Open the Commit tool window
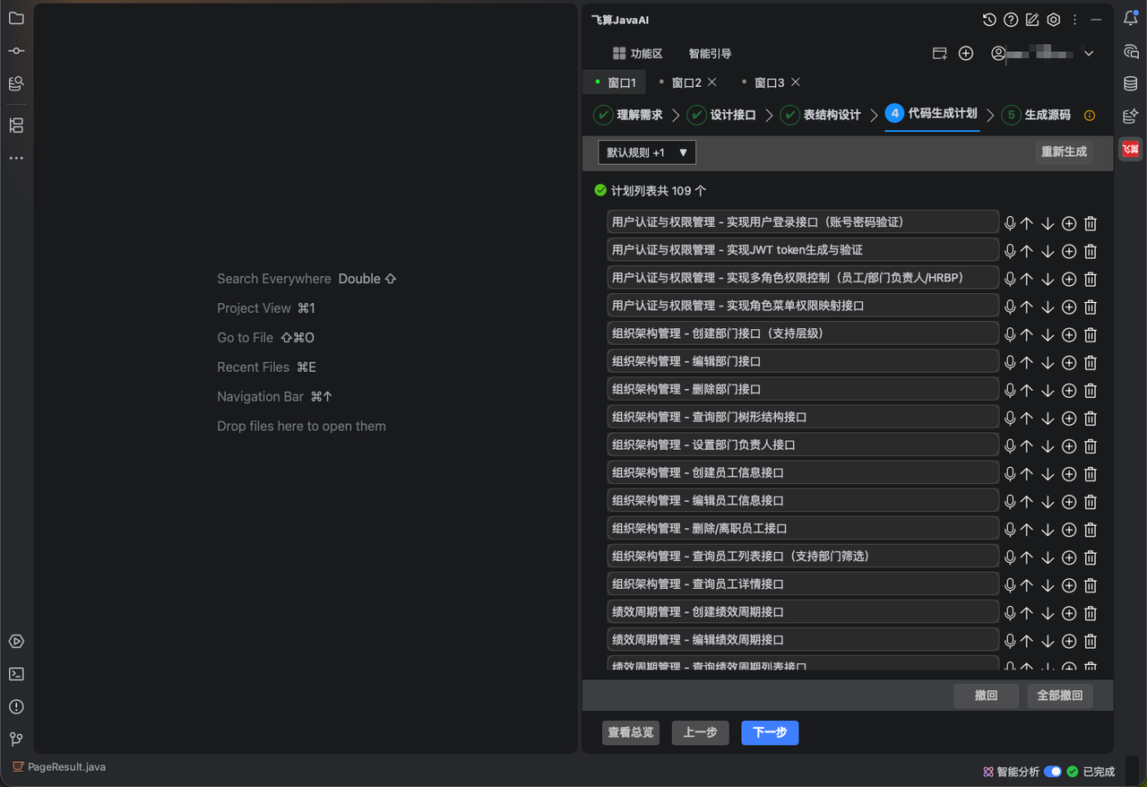The height and width of the screenshot is (787, 1147). [x=16, y=51]
